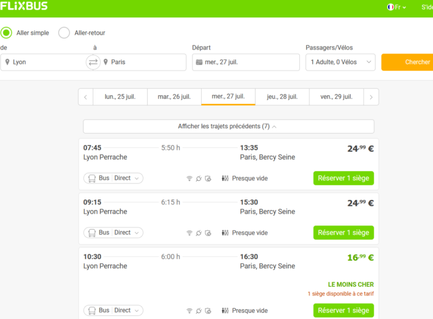Click bus icon on the 10:30 trip
This screenshot has height=319, width=433.
pos(91,310)
